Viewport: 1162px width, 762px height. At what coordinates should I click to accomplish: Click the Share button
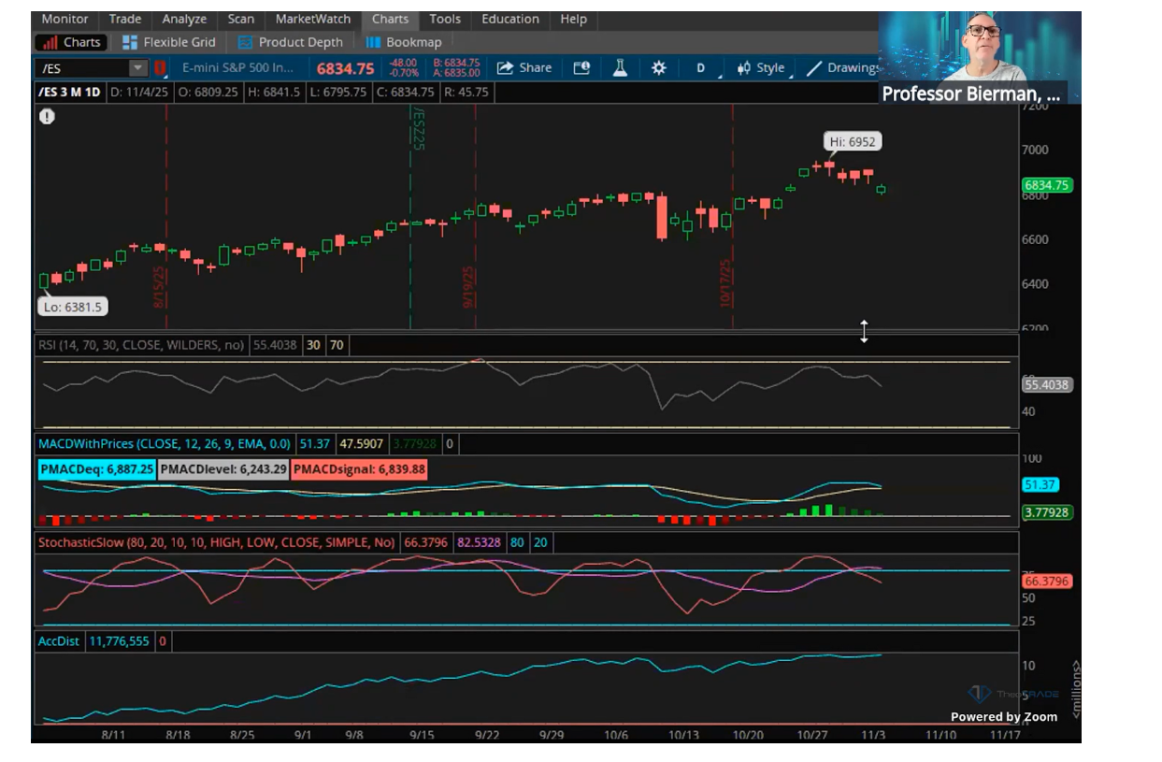click(x=524, y=67)
